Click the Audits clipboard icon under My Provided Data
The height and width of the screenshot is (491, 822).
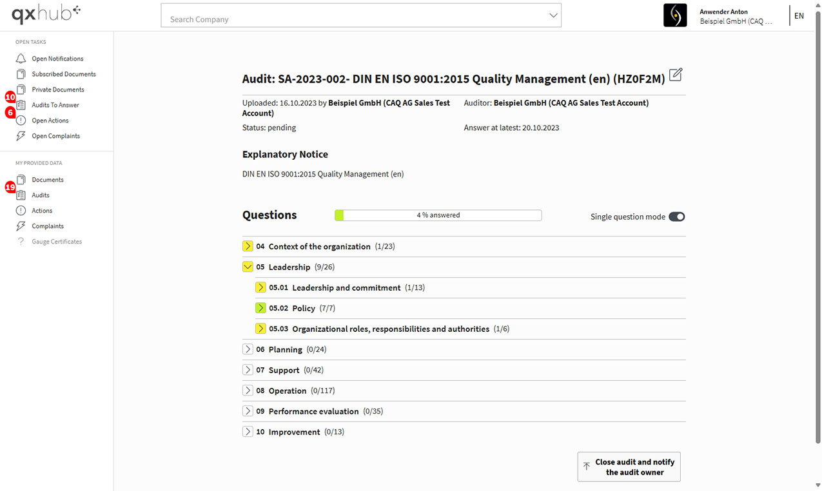click(21, 195)
